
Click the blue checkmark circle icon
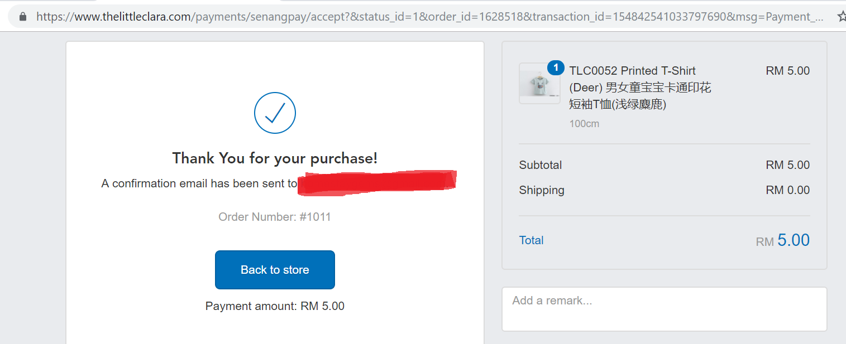click(x=275, y=113)
